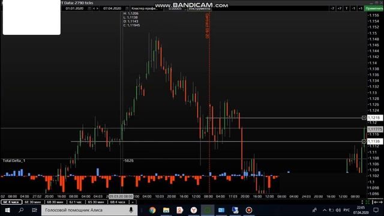Click the current price label 1,11775
384x216 pixels.
[x=375, y=129]
